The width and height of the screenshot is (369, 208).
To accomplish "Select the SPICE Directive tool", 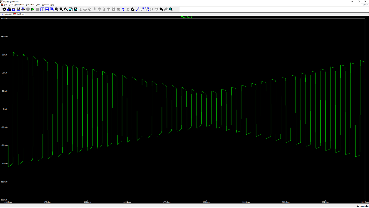I will click(127, 9).
